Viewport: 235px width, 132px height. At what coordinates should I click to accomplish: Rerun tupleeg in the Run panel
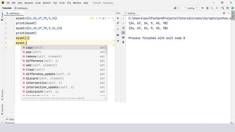click(118, 18)
